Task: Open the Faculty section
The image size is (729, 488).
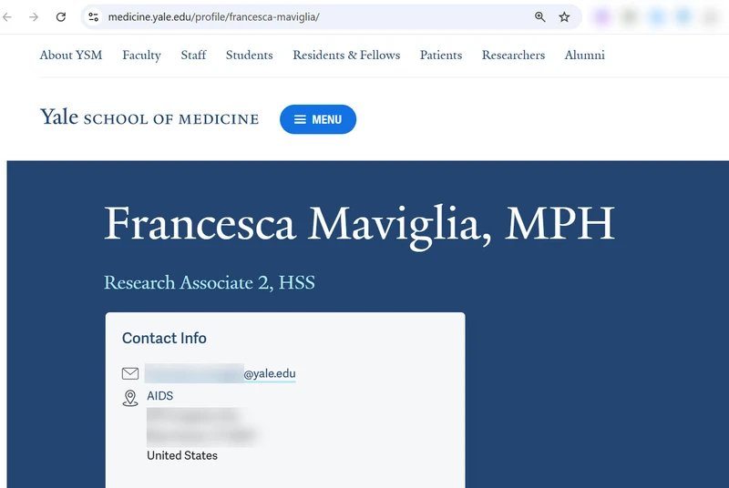Action: 141,56
